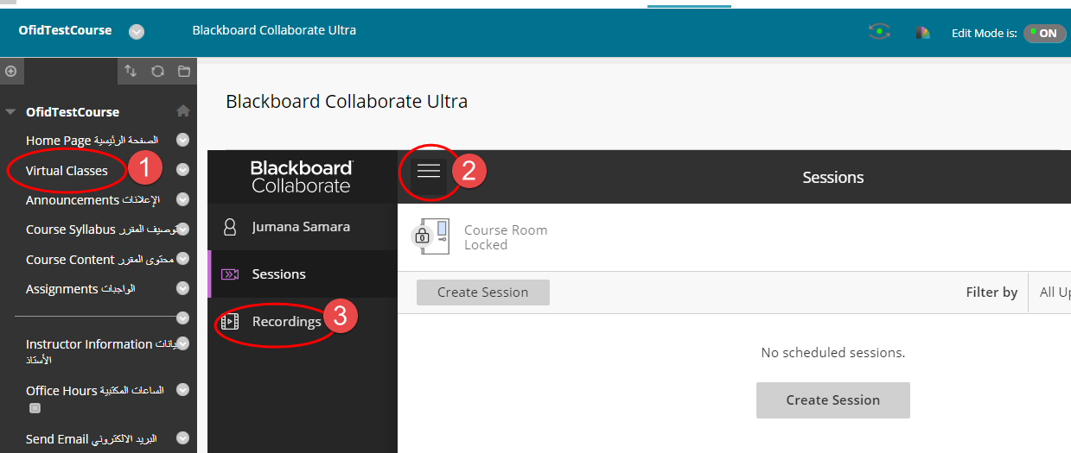Expand the OfidTestCourse header dropdown arrow

(x=137, y=32)
